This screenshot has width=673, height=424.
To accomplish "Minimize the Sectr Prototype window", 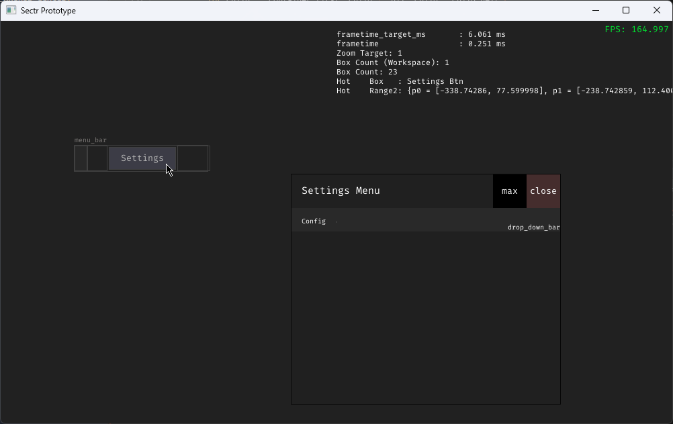I will (595, 10).
